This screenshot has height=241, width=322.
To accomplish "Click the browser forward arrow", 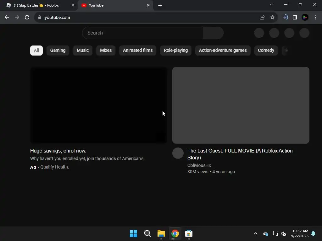I will 17,18.
